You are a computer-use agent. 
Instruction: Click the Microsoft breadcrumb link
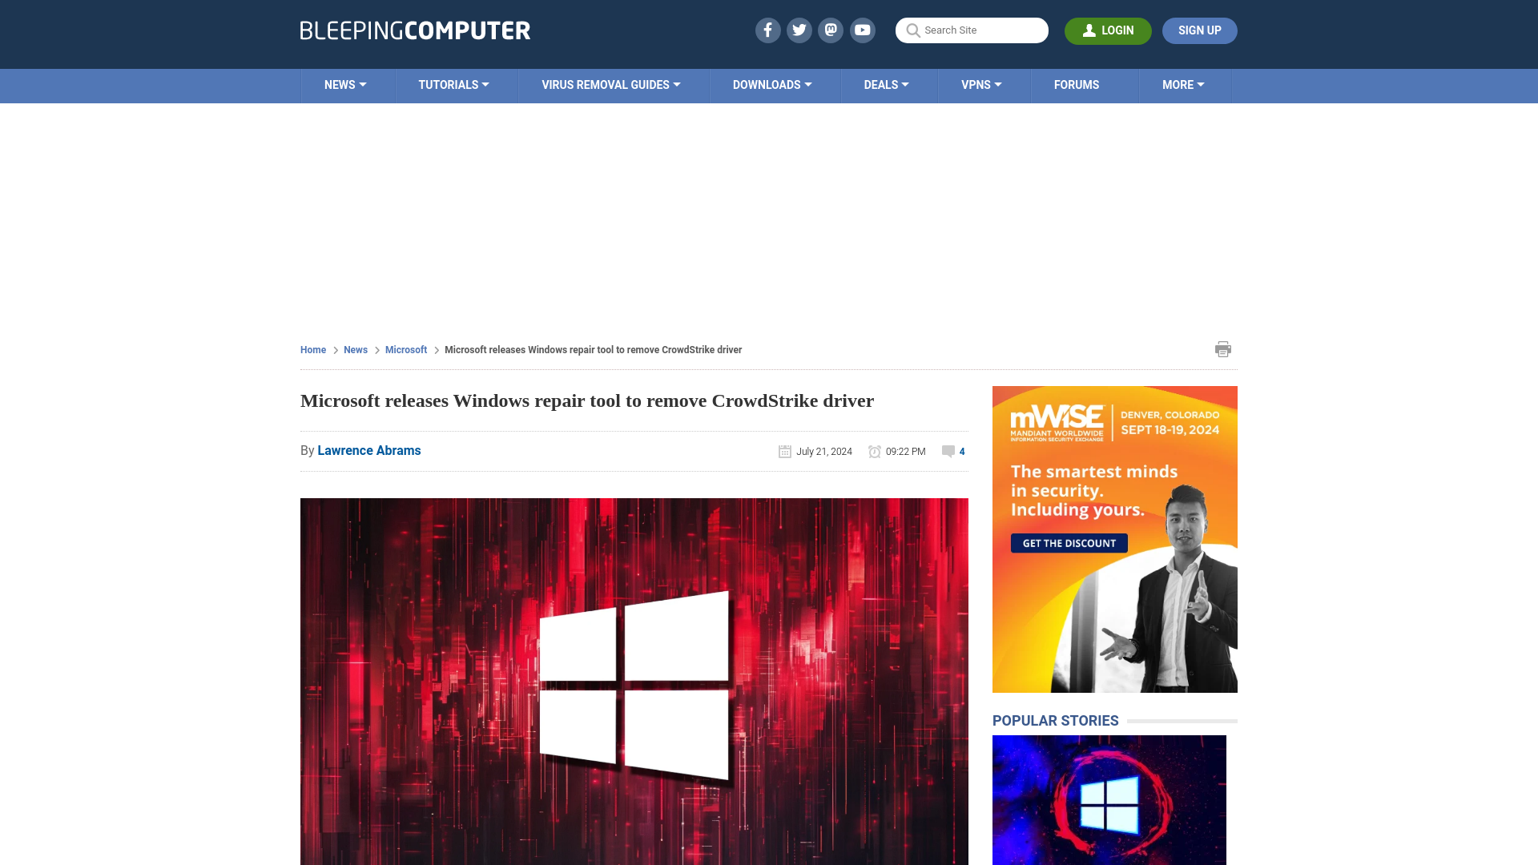click(405, 348)
